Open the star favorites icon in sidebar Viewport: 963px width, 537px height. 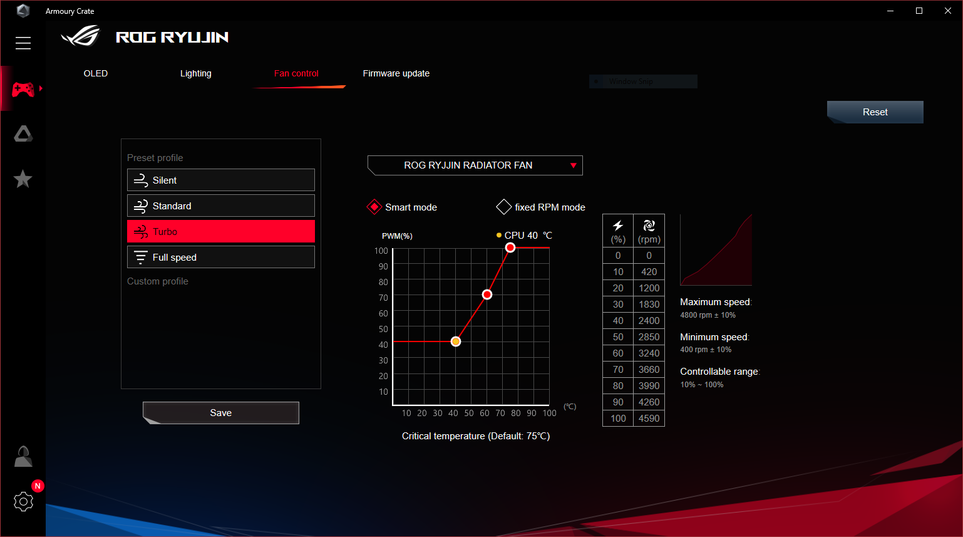(23, 179)
